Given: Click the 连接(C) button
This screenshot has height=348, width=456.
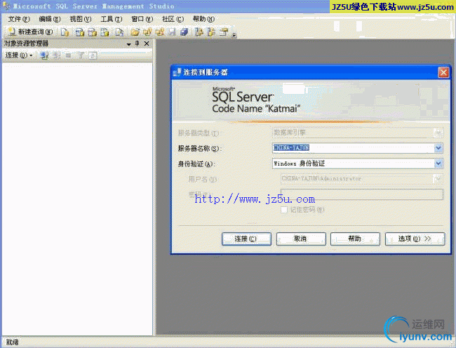Looking at the screenshot, I should coord(246,239).
